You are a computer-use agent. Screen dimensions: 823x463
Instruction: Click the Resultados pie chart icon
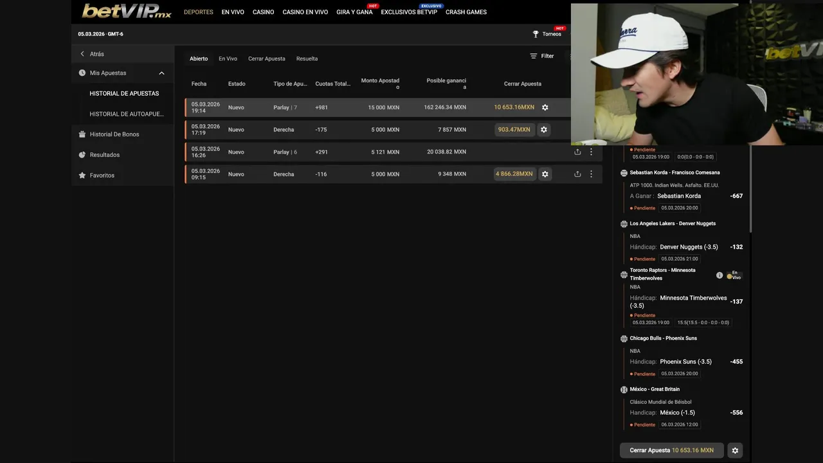click(x=82, y=155)
